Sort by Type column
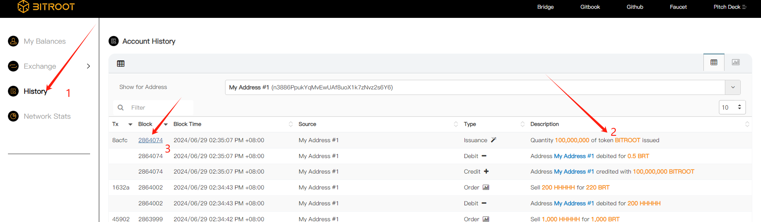 coord(522,124)
